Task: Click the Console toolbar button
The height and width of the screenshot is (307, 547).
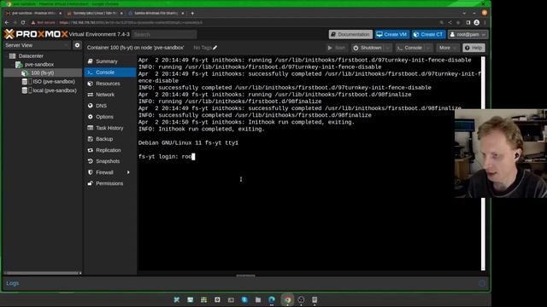Action: tap(409, 48)
